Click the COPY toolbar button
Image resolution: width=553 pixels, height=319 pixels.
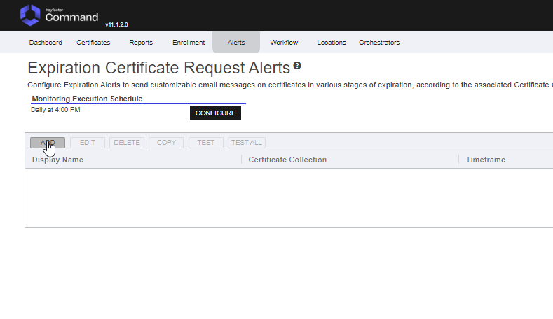(166, 143)
